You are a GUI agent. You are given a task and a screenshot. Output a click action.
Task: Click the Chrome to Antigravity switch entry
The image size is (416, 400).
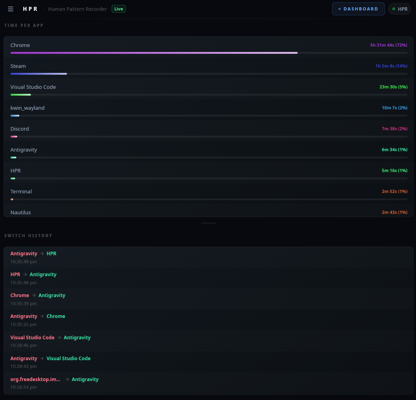[209, 299]
